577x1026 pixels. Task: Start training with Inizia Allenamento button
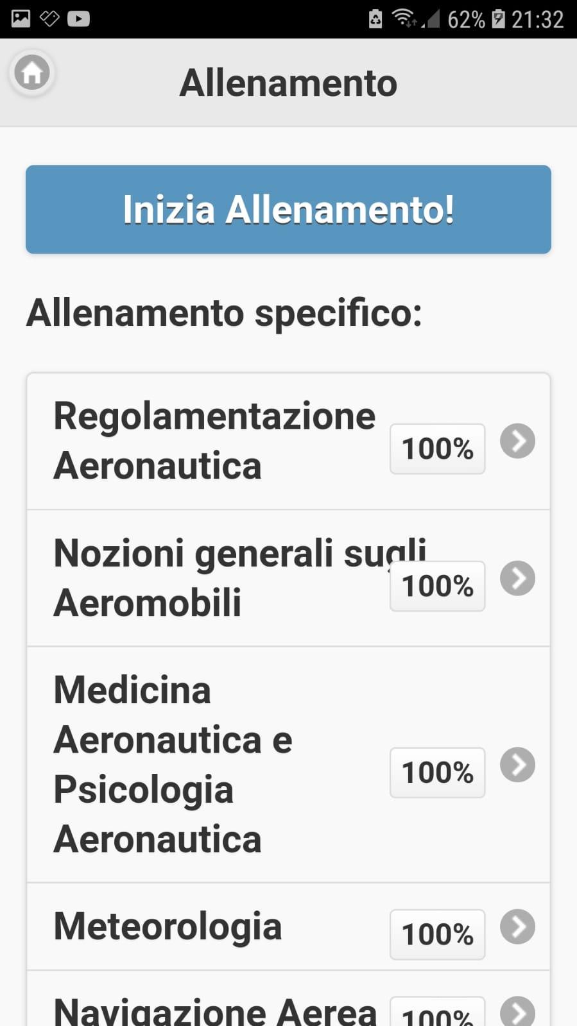288,209
